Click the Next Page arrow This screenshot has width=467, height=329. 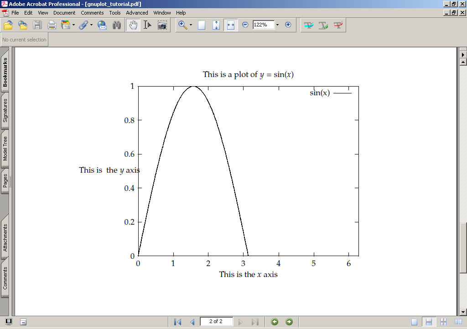[x=240, y=322]
